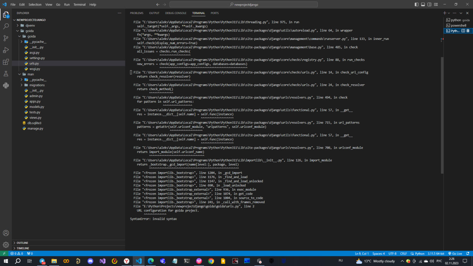
Task: Open the Selection menu
Action: pos(35,4)
